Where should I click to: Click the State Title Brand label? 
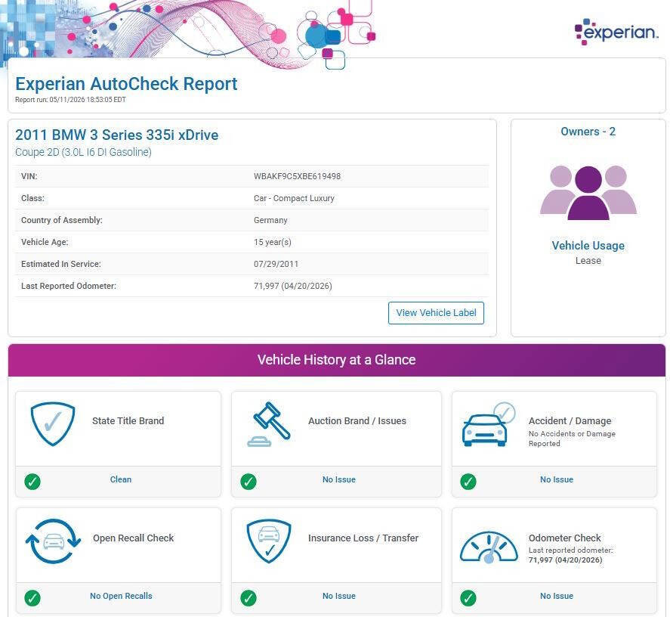pos(128,421)
